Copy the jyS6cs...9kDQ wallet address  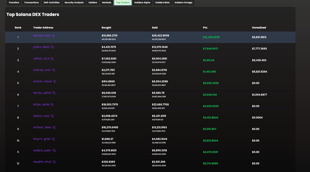[x=52, y=47]
